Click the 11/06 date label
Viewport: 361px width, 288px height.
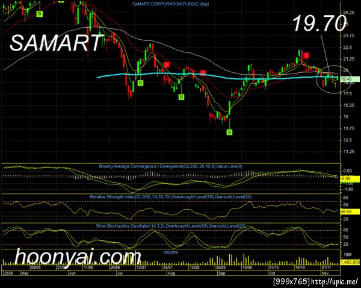pos(88,268)
